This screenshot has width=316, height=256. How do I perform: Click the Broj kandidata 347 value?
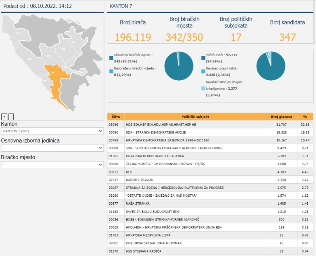point(287,37)
